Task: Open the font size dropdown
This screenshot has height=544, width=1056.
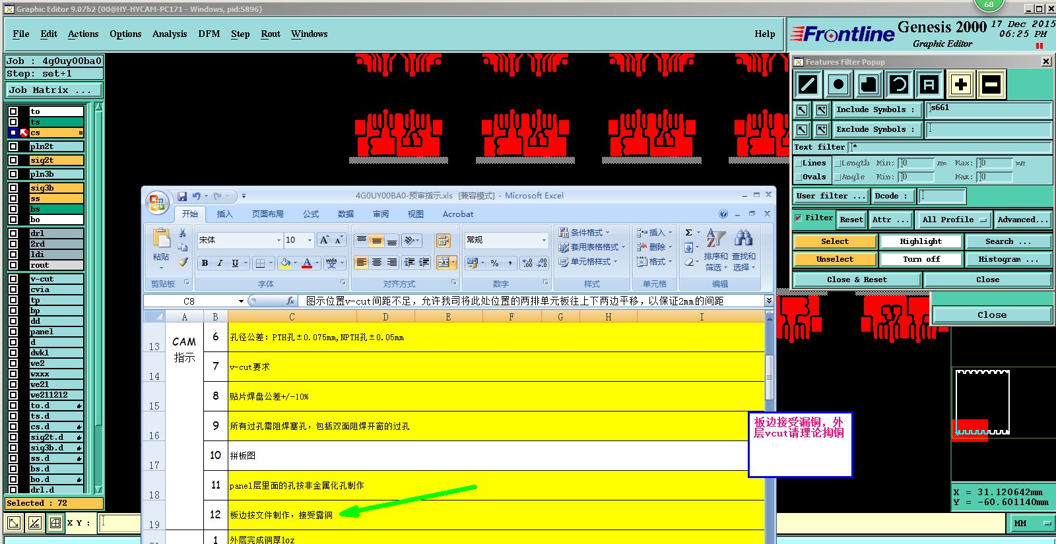Action: [x=309, y=240]
